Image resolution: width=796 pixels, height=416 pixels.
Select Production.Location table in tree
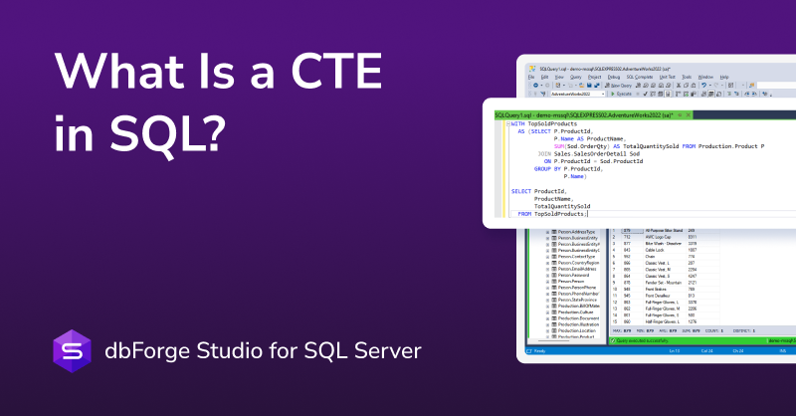(577, 330)
